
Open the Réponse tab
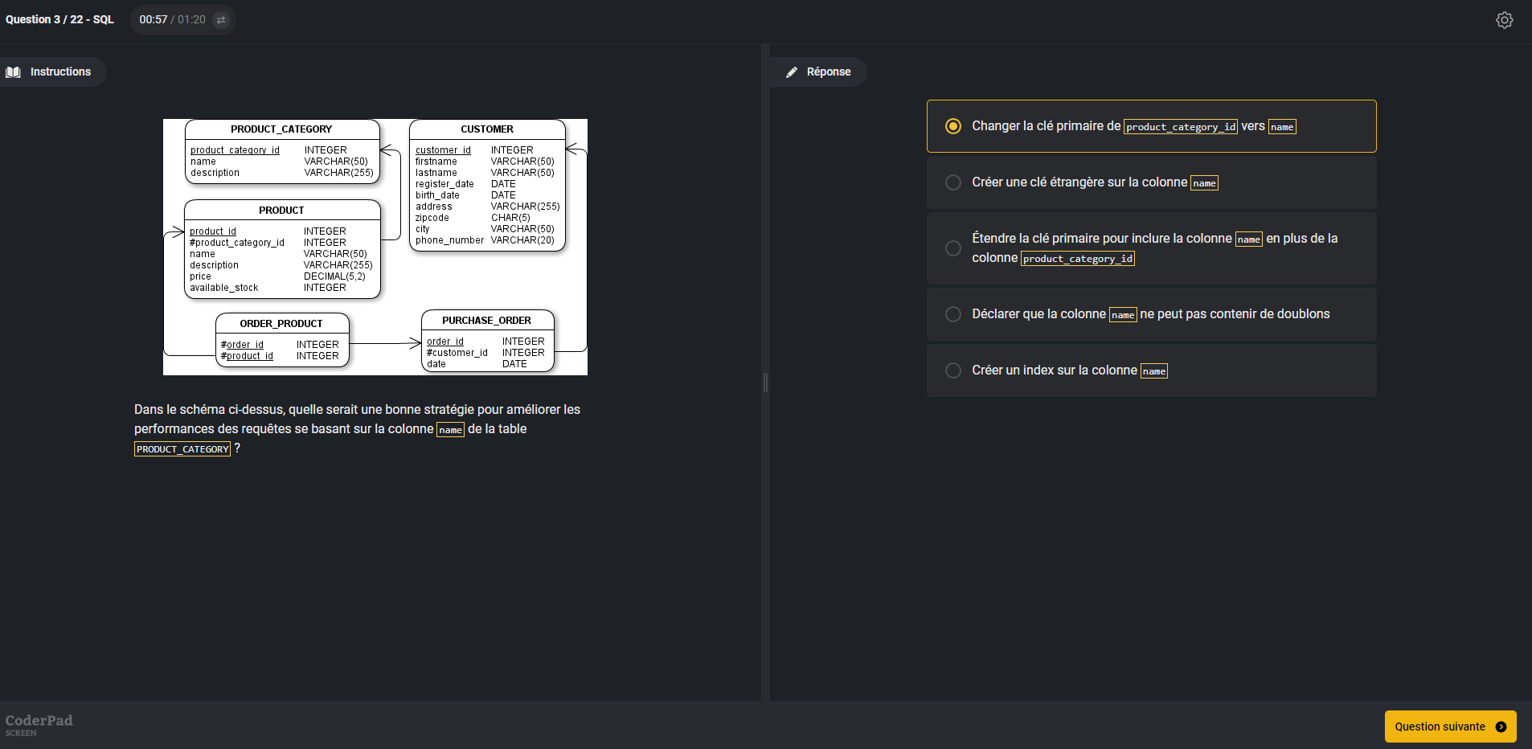click(819, 72)
